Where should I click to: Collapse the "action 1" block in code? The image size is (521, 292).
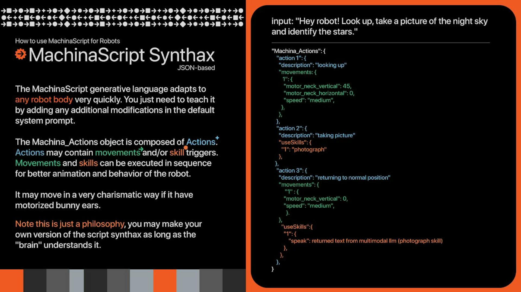(290, 58)
